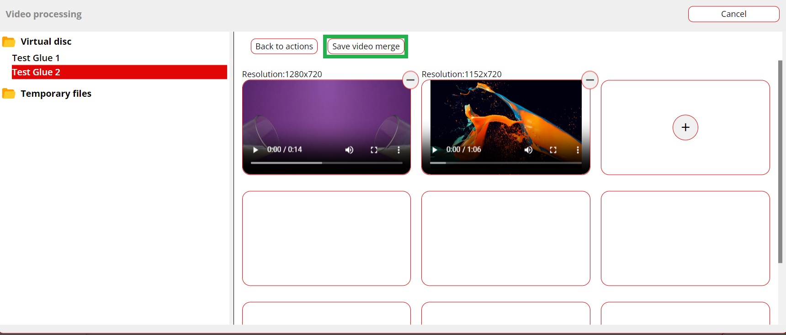
Task: Cancel video processing
Action: point(733,14)
